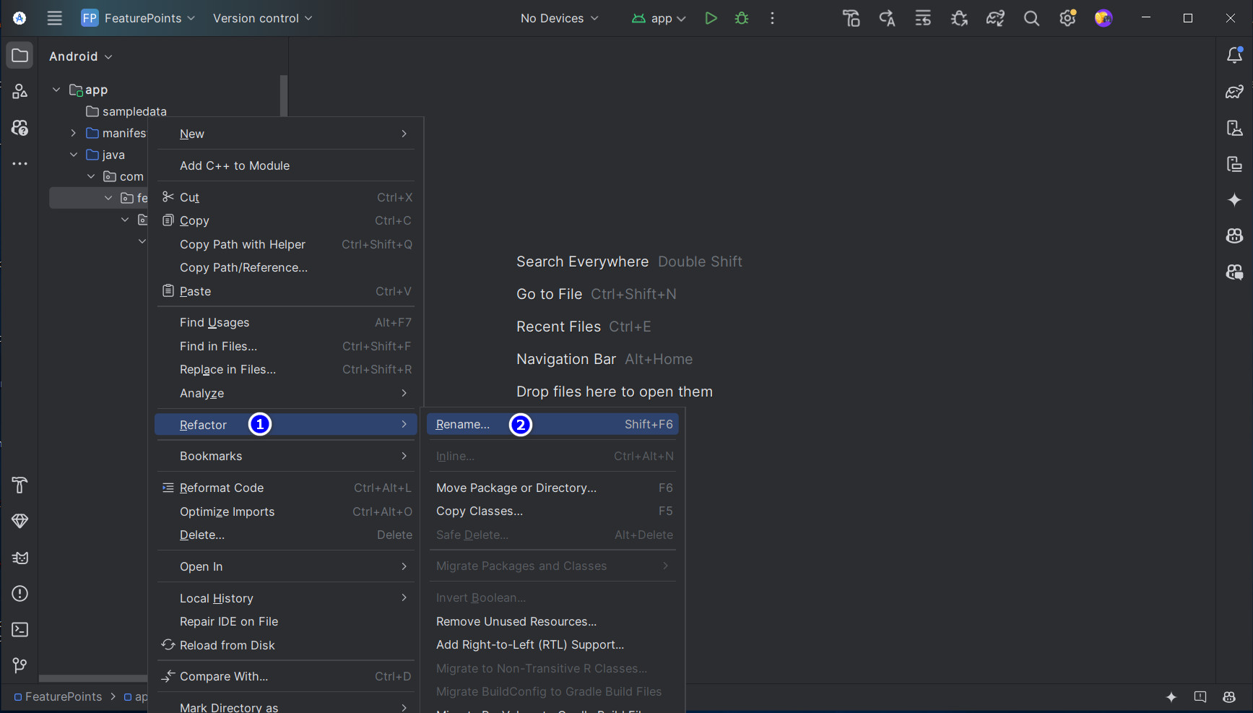Open IDE settings gear icon

click(1067, 19)
